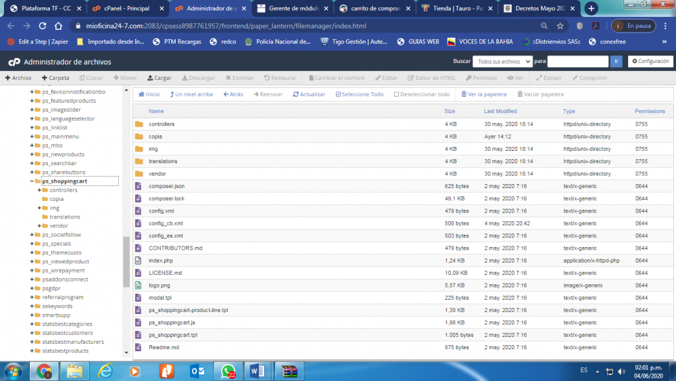Click the folder tree vertical scrollbar
The image size is (676, 381).
tap(126, 261)
